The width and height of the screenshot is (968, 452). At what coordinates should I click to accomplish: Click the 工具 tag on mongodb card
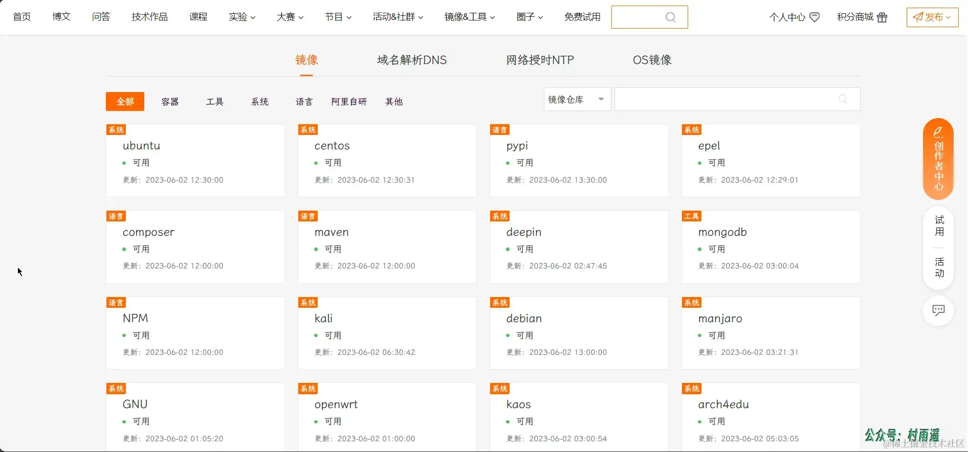691,216
